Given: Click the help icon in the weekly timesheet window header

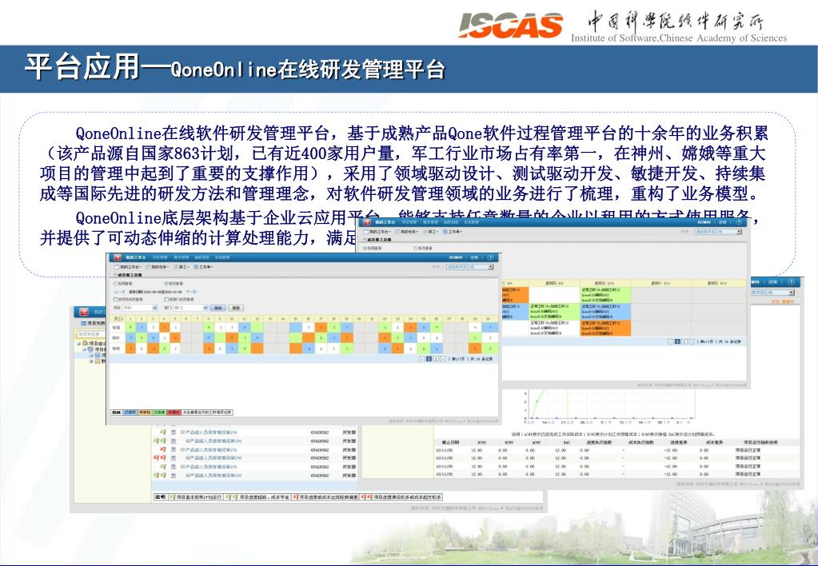Looking at the screenshot, I should (x=739, y=222).
